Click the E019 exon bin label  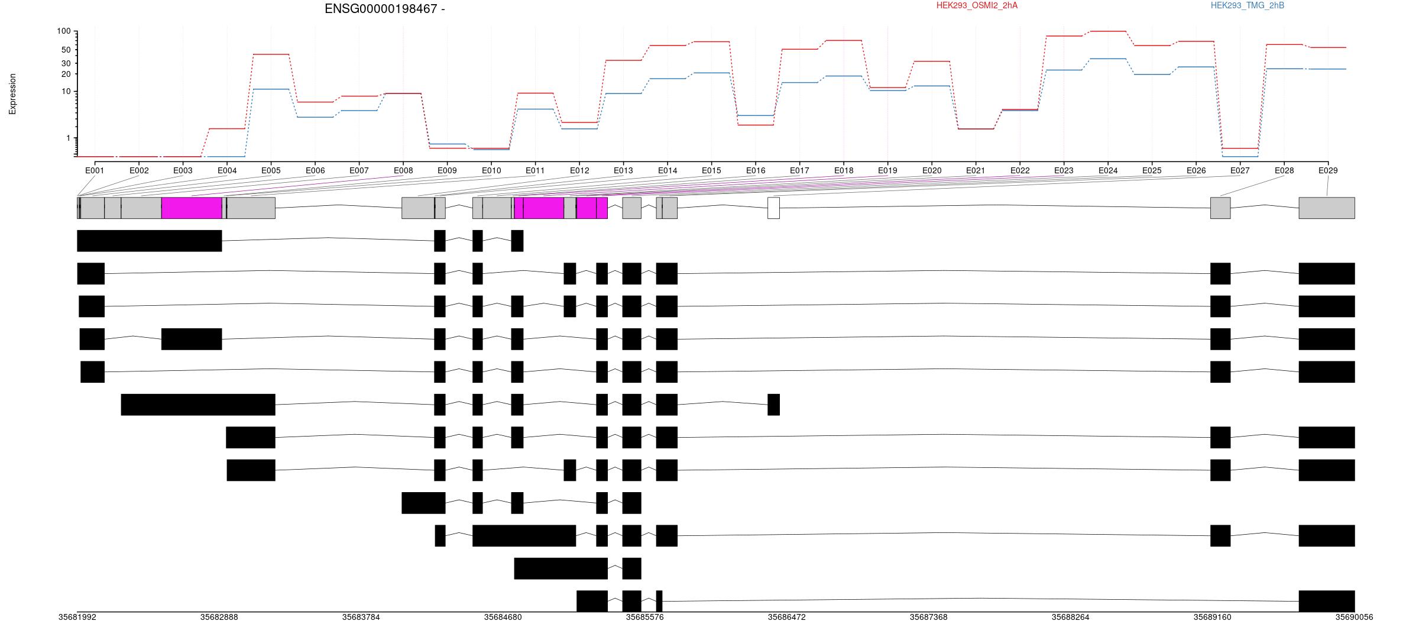point(887,170)
